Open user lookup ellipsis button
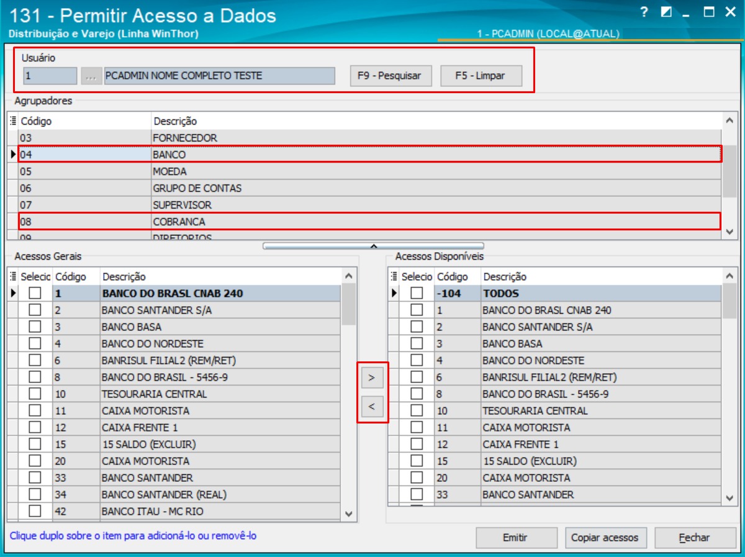Screen dimensions: 745x557 click(91, 76)
